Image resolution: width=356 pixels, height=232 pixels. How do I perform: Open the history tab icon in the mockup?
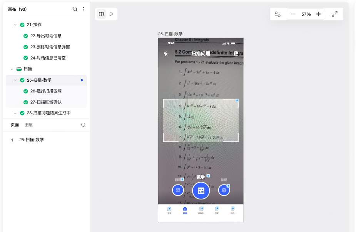(x=217, y=210)
